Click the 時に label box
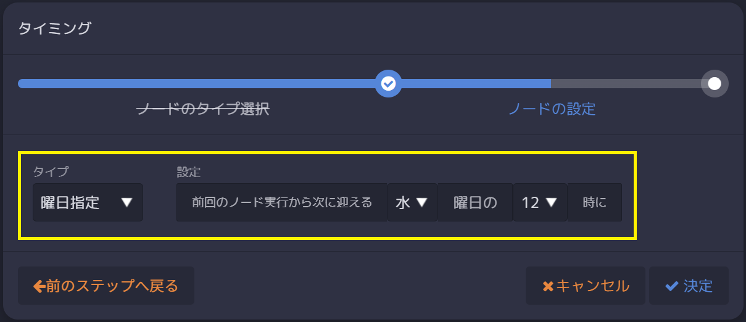 (595, 202)
